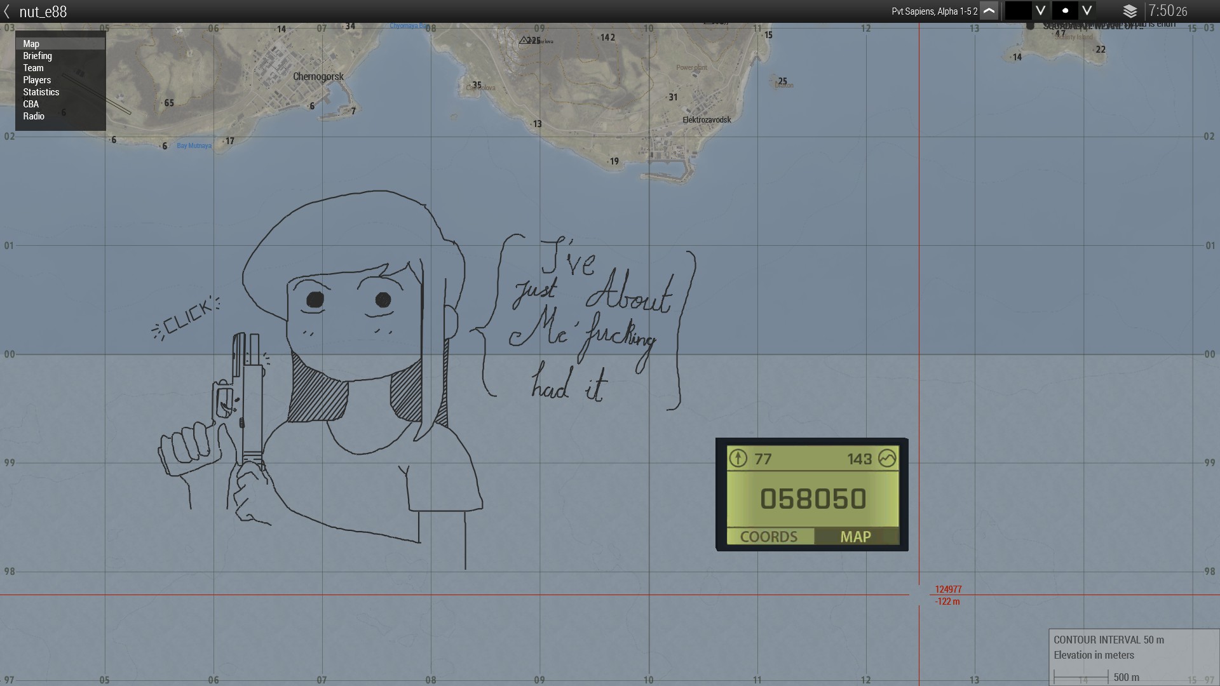Show the Statistics page
Viewport: 1220px width, 686px height.
pyautogui.click(x=41, y=92)
